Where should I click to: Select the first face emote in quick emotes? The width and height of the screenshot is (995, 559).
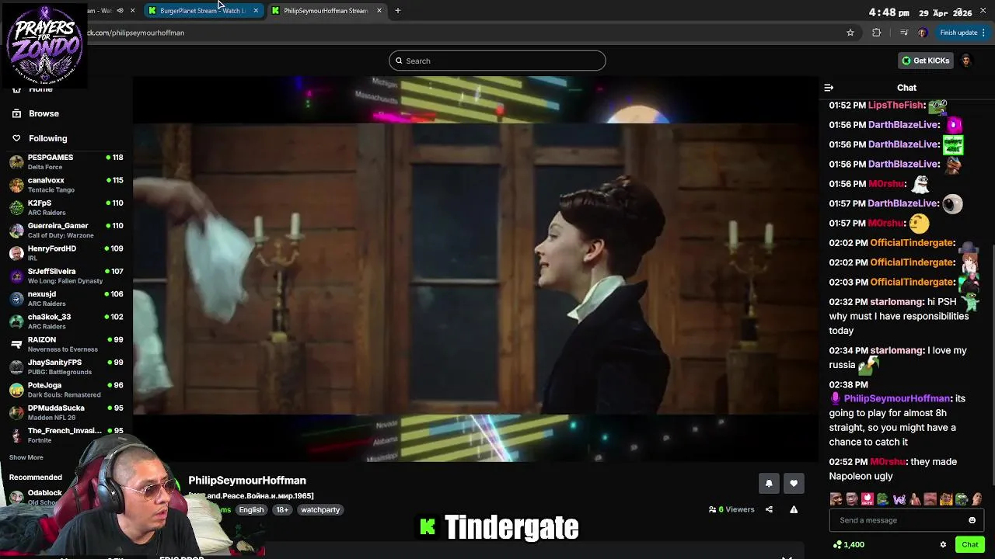[836, 499]
